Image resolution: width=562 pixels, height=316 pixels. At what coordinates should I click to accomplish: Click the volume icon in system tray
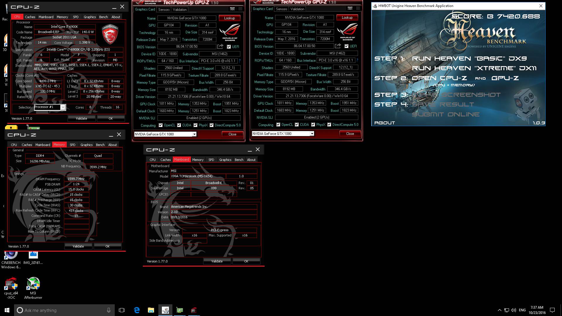click(514, 310)
